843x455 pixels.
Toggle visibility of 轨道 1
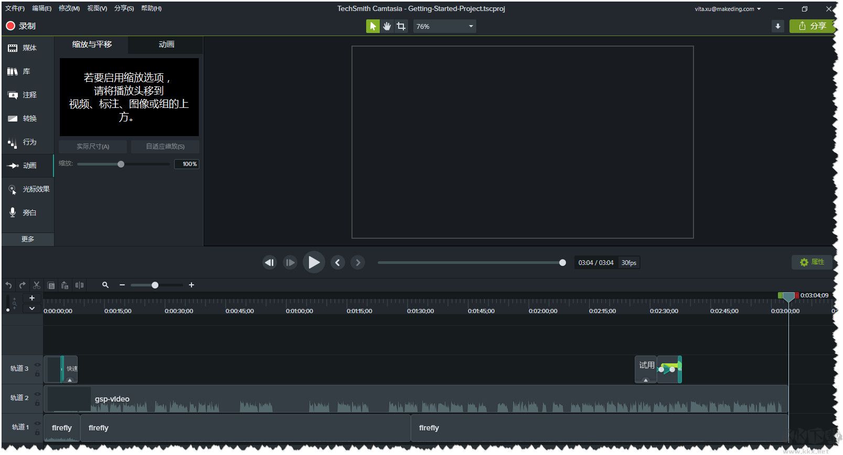click(37, 424)
